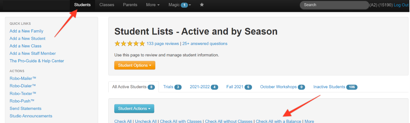Open 133 page reviews link
This screenshot has width=410, height=123.
tap(163, 44)
